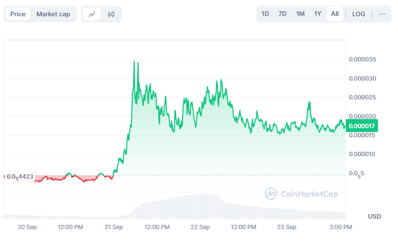Screen dimensions: 398x242
Task: Select the 3:00 PM time axis label
Action: pos(340,227)
